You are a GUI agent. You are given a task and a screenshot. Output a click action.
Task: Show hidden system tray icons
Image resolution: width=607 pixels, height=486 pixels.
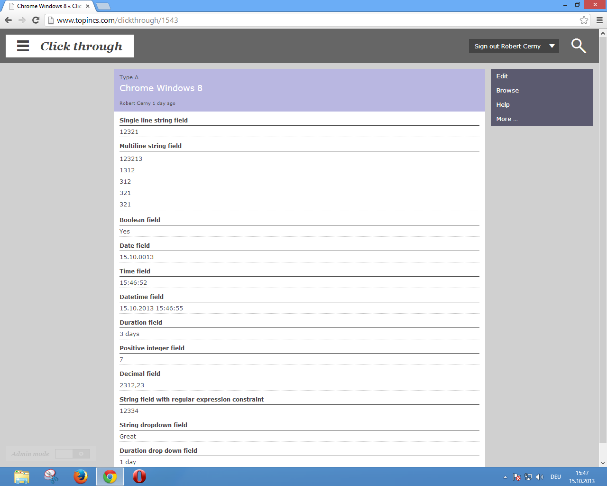tap(505, 477)
